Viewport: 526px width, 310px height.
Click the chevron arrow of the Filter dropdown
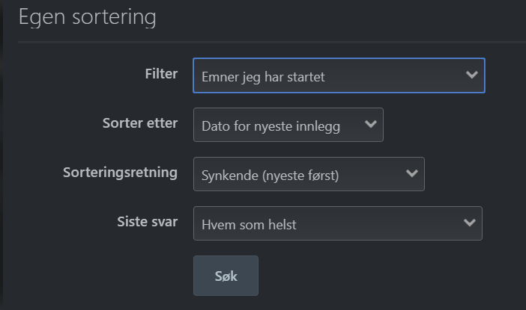pyautogui.click(x=471, y=75)
